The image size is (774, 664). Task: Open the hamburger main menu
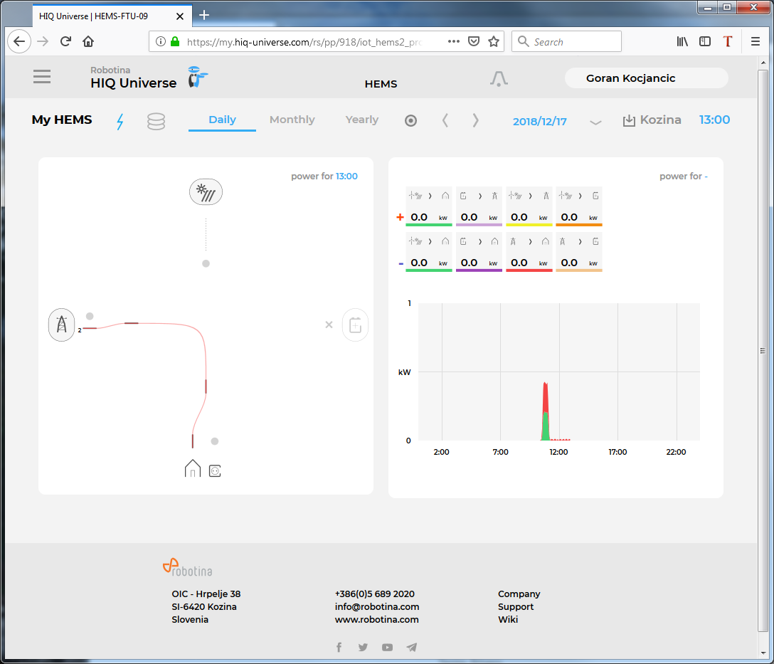pos(42,77)
